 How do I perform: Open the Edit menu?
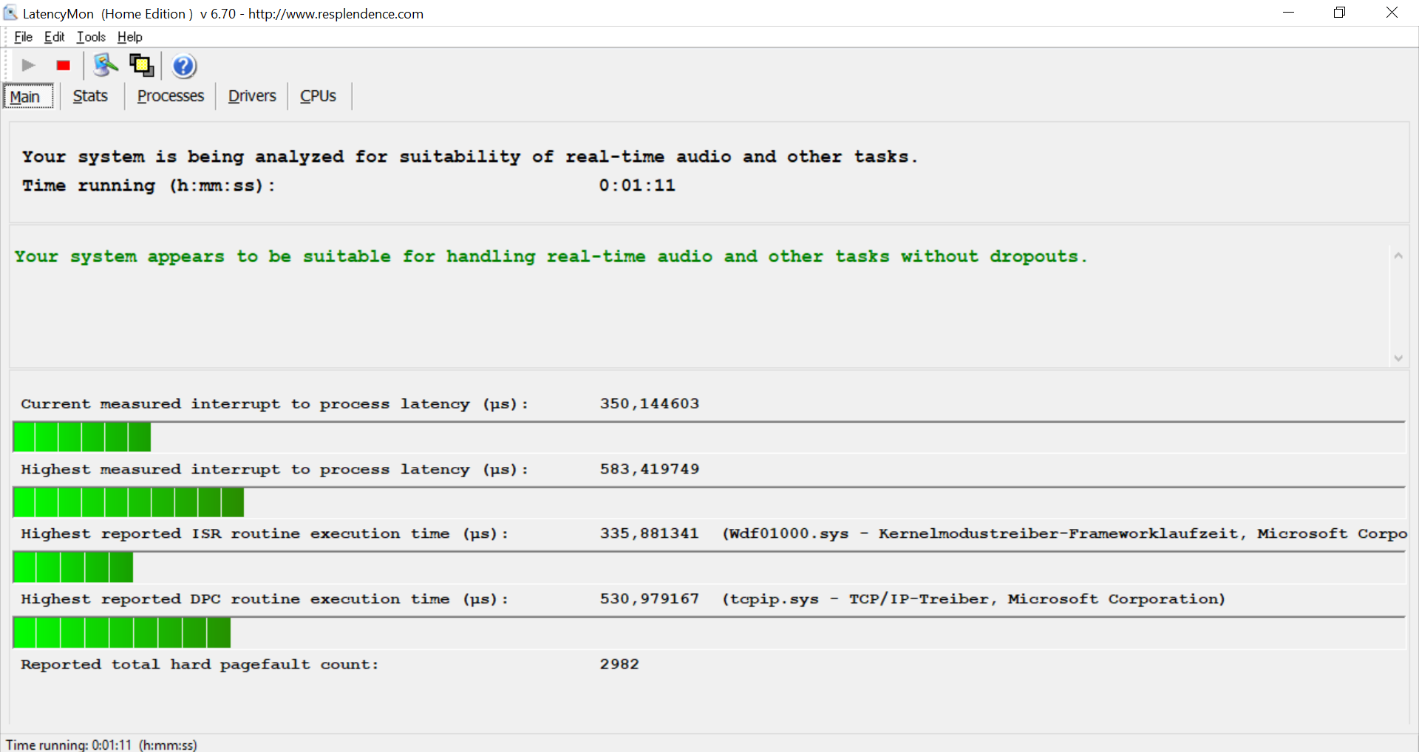pos(54,37)
